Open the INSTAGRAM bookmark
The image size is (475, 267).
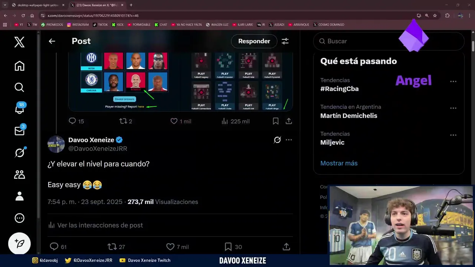78,25
